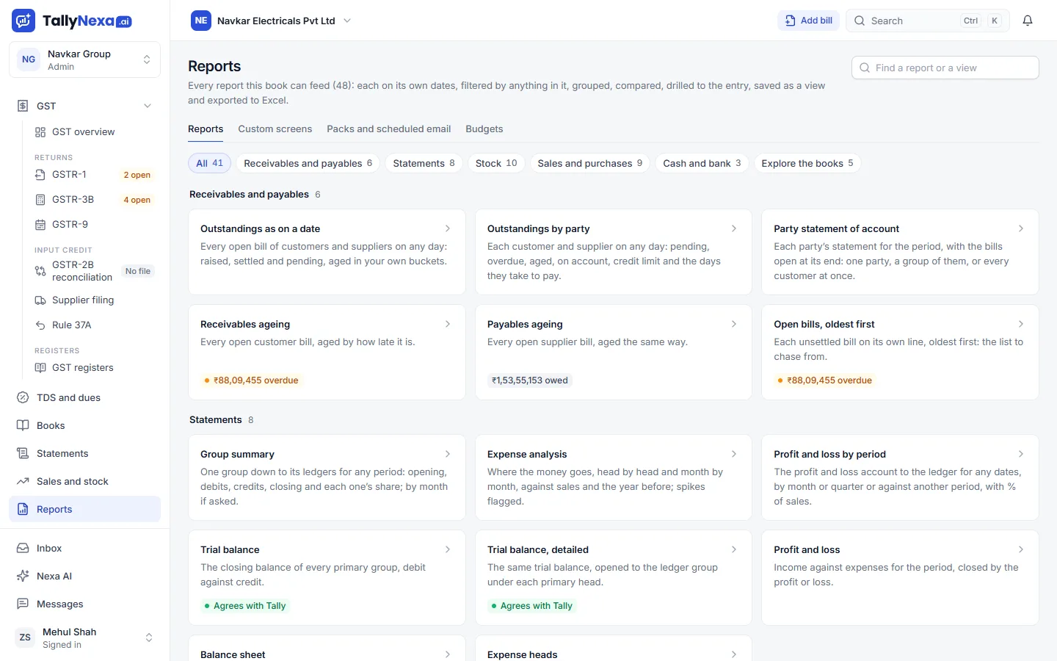This screenshot has height=661, width=1057.
Task: Click the Messages icon
Action: click(x=23, y=604)
